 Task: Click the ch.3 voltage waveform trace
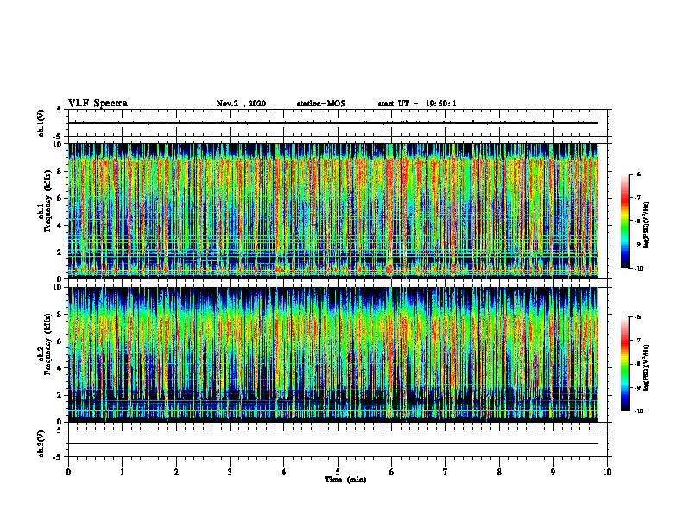[333, 443]
